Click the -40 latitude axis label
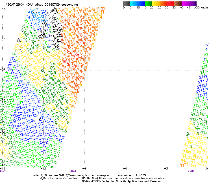 tap(3, 165)
